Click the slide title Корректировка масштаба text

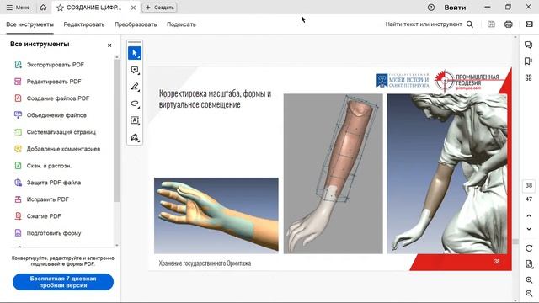click(215, 98)
